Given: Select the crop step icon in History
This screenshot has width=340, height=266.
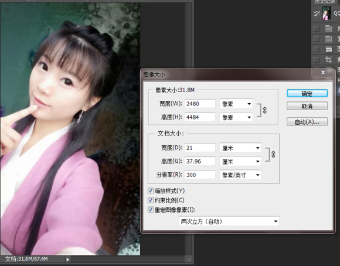Looking at the screenshot, I should point(328,59).
